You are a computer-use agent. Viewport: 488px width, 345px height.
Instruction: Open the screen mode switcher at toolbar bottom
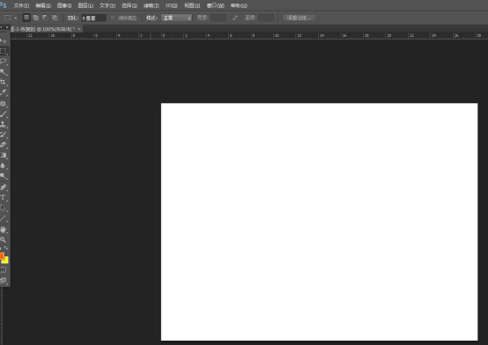click(4, 280)
